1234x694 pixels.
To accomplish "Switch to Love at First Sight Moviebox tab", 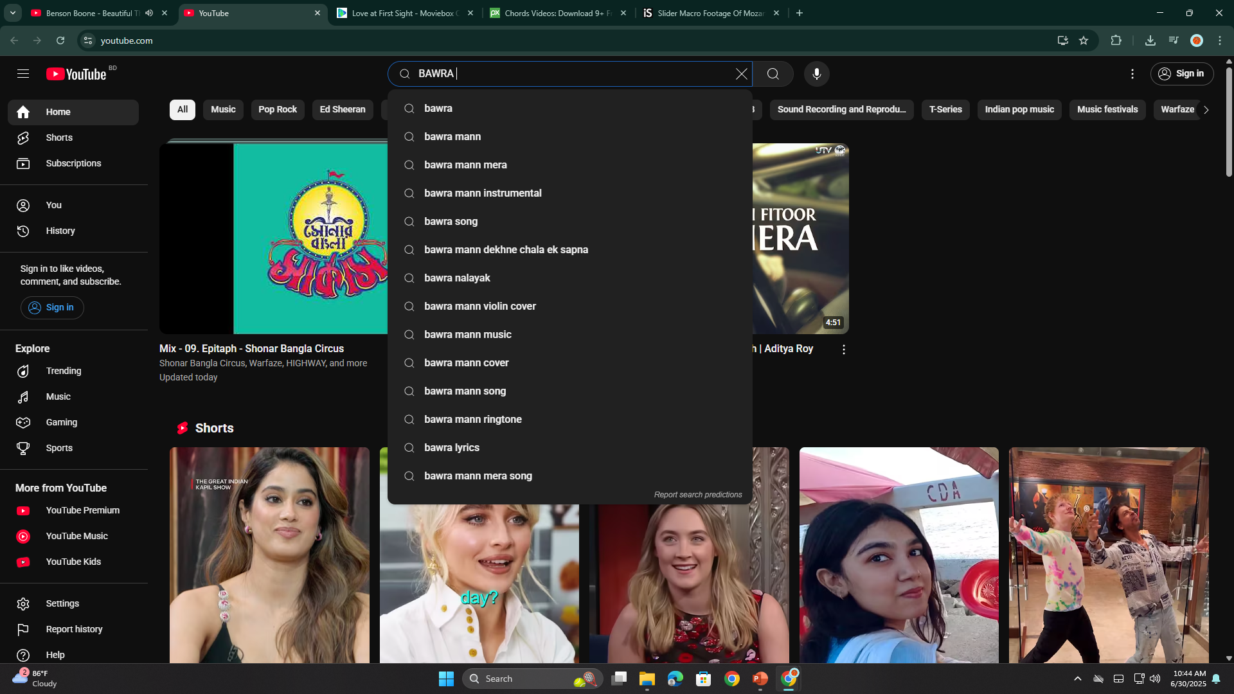I will point(405,13).
